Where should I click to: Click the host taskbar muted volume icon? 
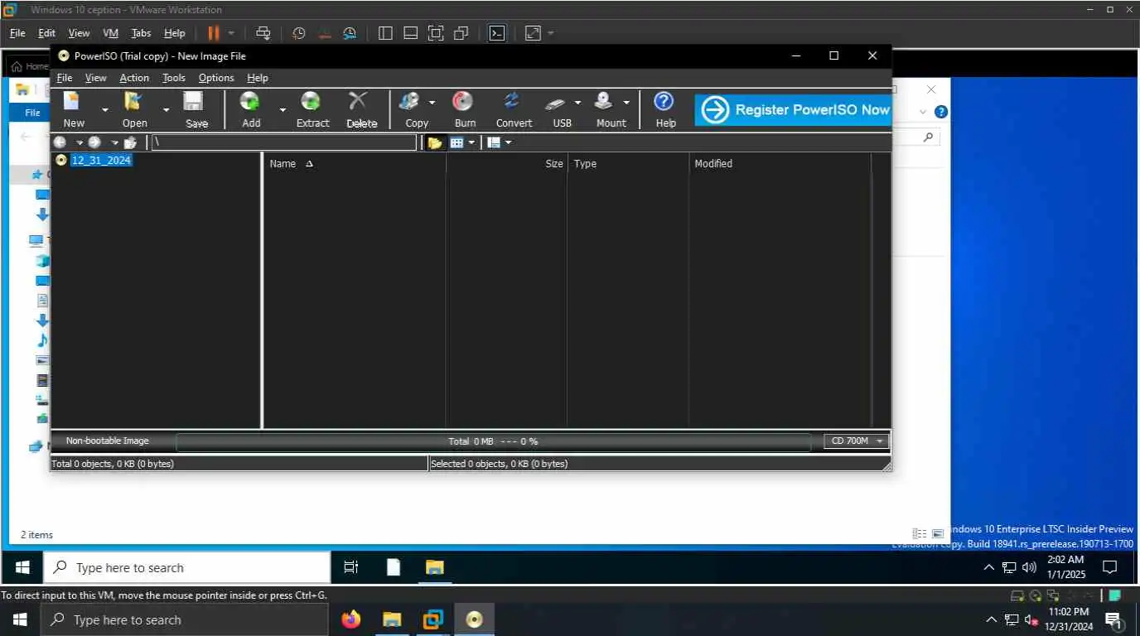coord(1032,619)
